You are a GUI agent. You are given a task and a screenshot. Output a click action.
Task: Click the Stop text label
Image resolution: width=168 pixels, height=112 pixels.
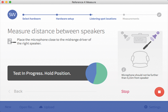coord(125,91)
